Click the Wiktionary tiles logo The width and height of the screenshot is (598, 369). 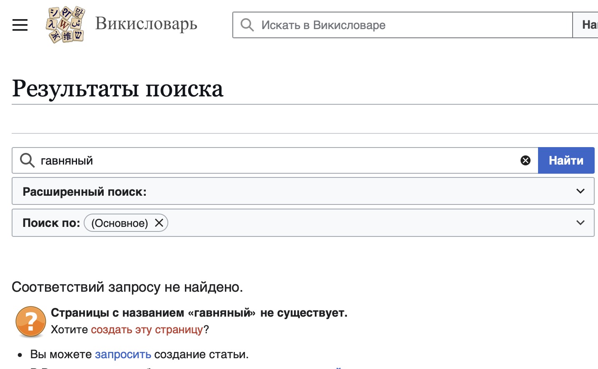[x=65, y=25]
